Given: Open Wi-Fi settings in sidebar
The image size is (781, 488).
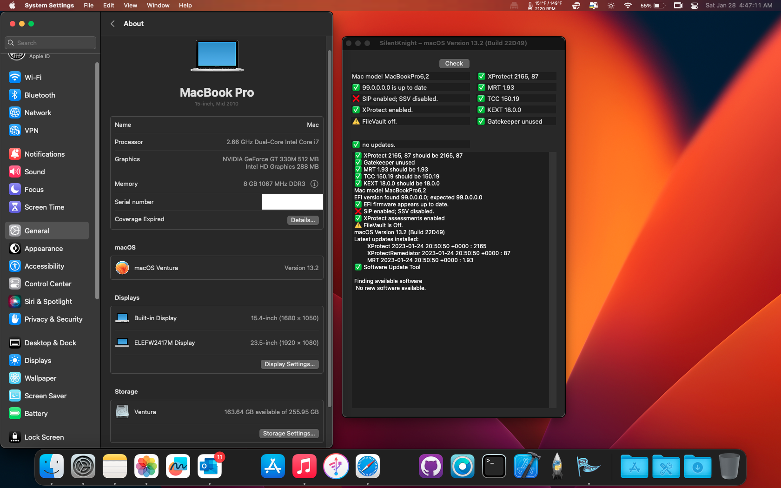Looking at the screenshot, I should coord(33,77).
